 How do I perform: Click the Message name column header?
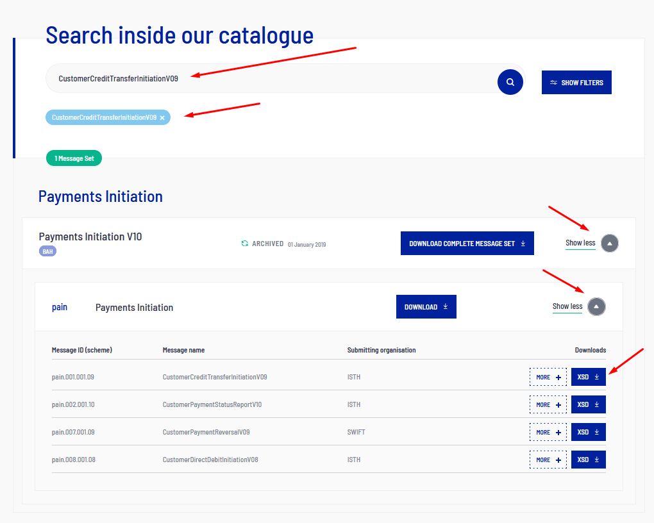[x=183, y=350]
